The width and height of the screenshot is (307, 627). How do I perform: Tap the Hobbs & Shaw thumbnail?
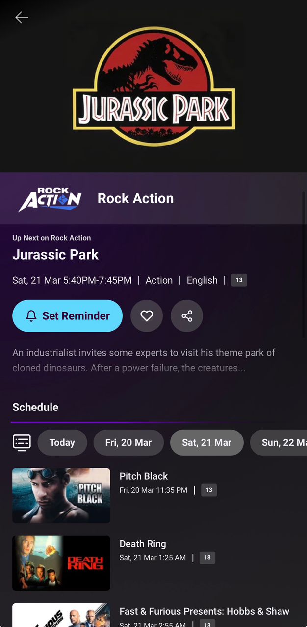(61, 616)
